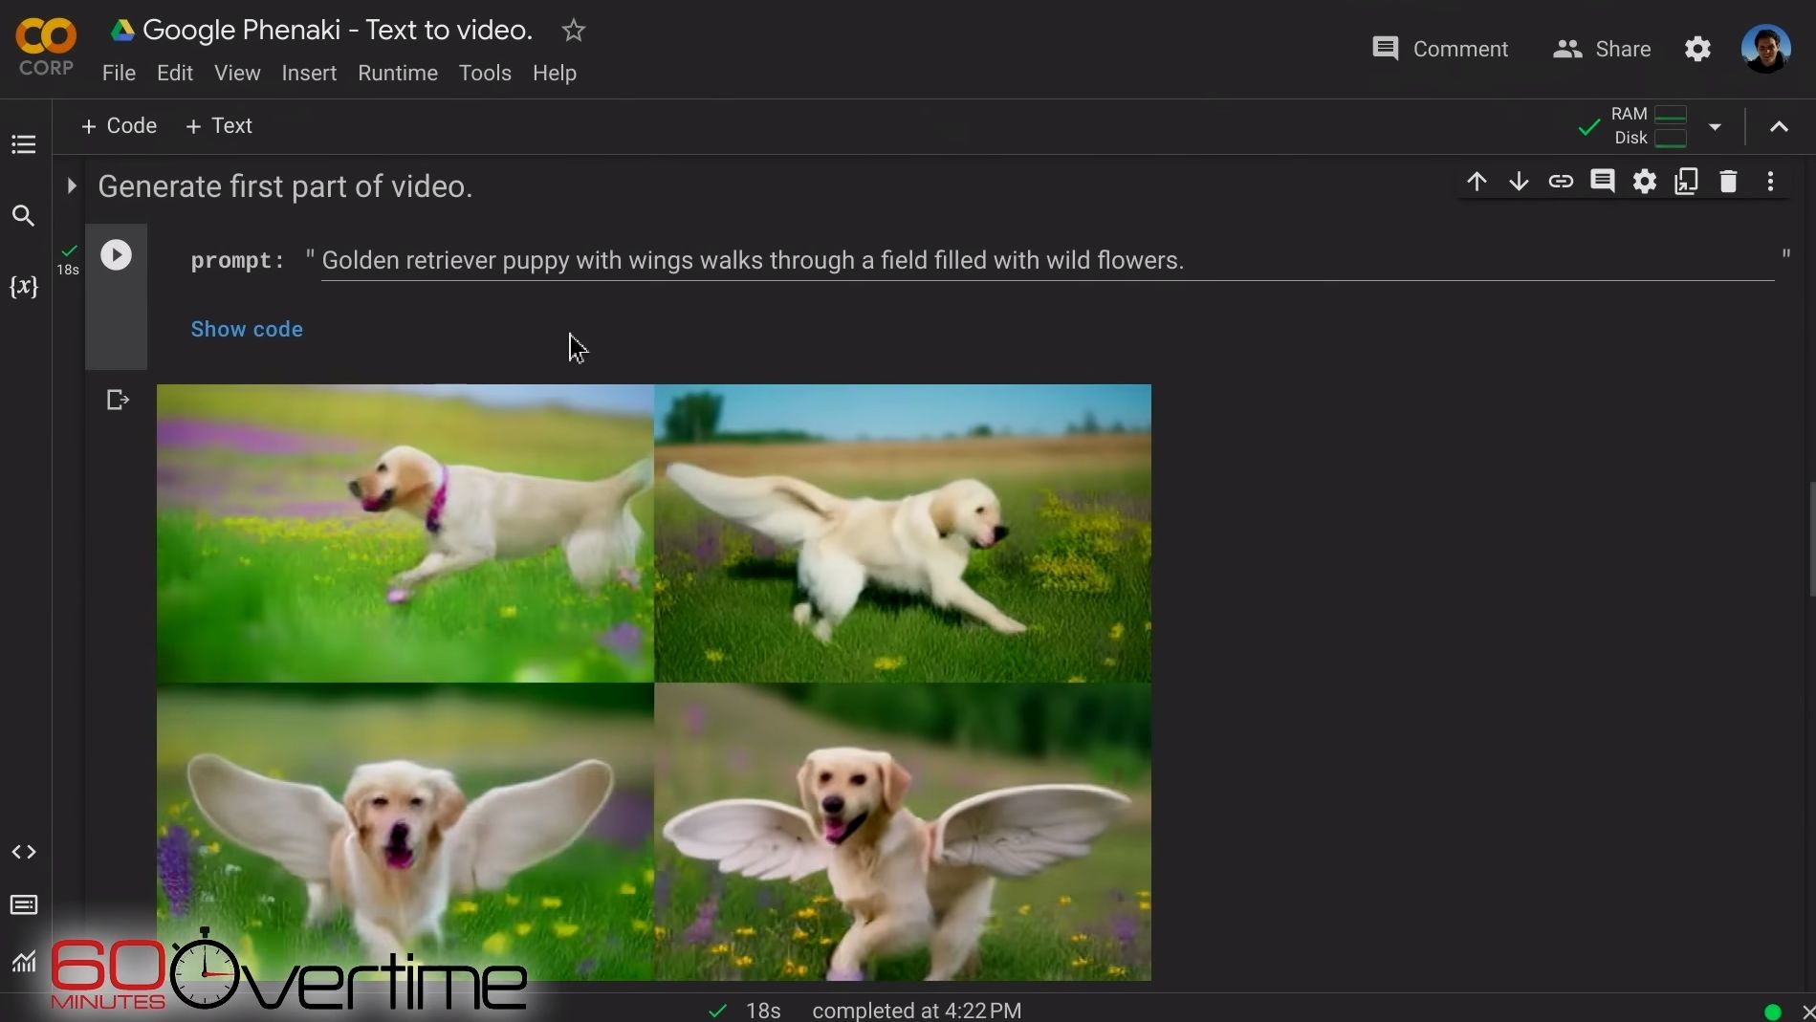Move cell up with the up arrow
The image size is (1816, 1022).
(1477, 182)
